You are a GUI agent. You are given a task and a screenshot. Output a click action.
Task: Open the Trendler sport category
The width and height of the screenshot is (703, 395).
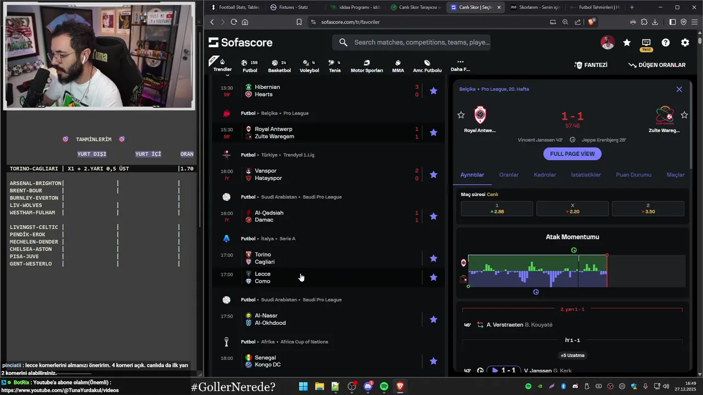(x=222, y=65)
